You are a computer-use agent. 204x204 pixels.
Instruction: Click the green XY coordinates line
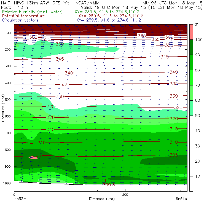tap(107, 12)
